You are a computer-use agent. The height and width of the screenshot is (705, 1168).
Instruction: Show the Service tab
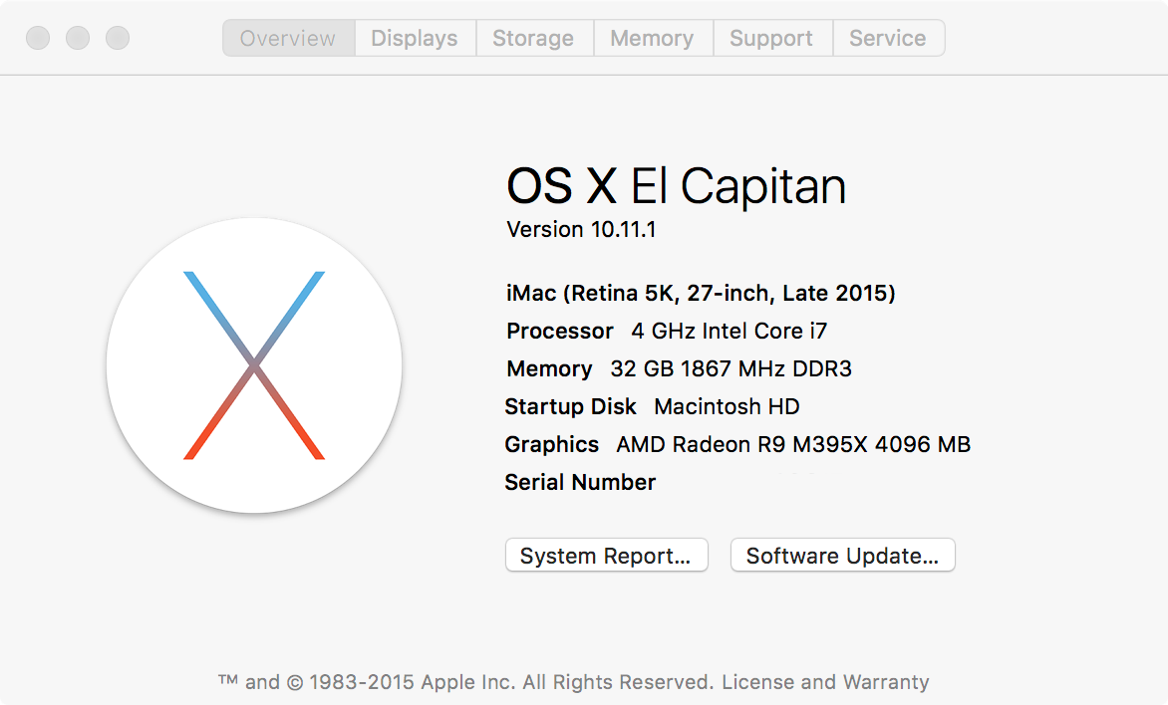point(887,39)
